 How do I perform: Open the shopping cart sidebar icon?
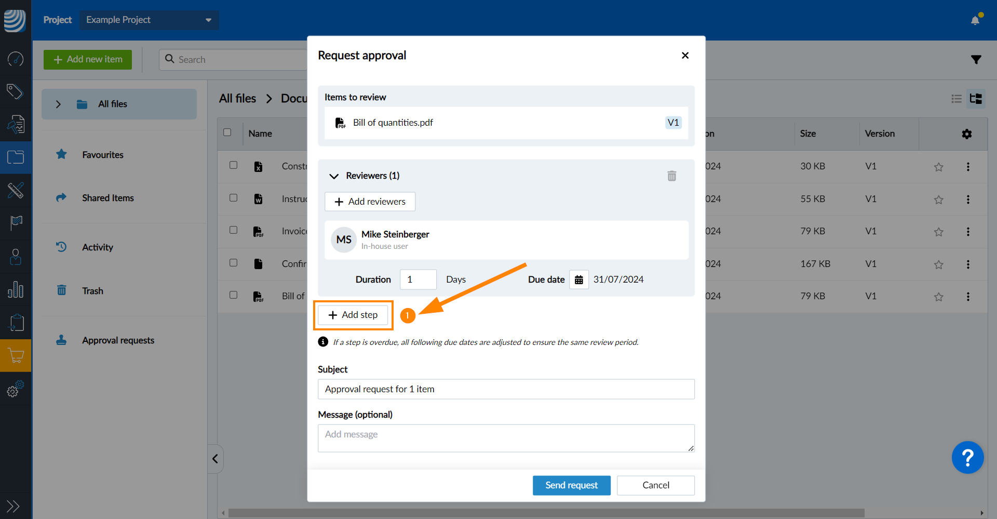click(x=16, y=356)
